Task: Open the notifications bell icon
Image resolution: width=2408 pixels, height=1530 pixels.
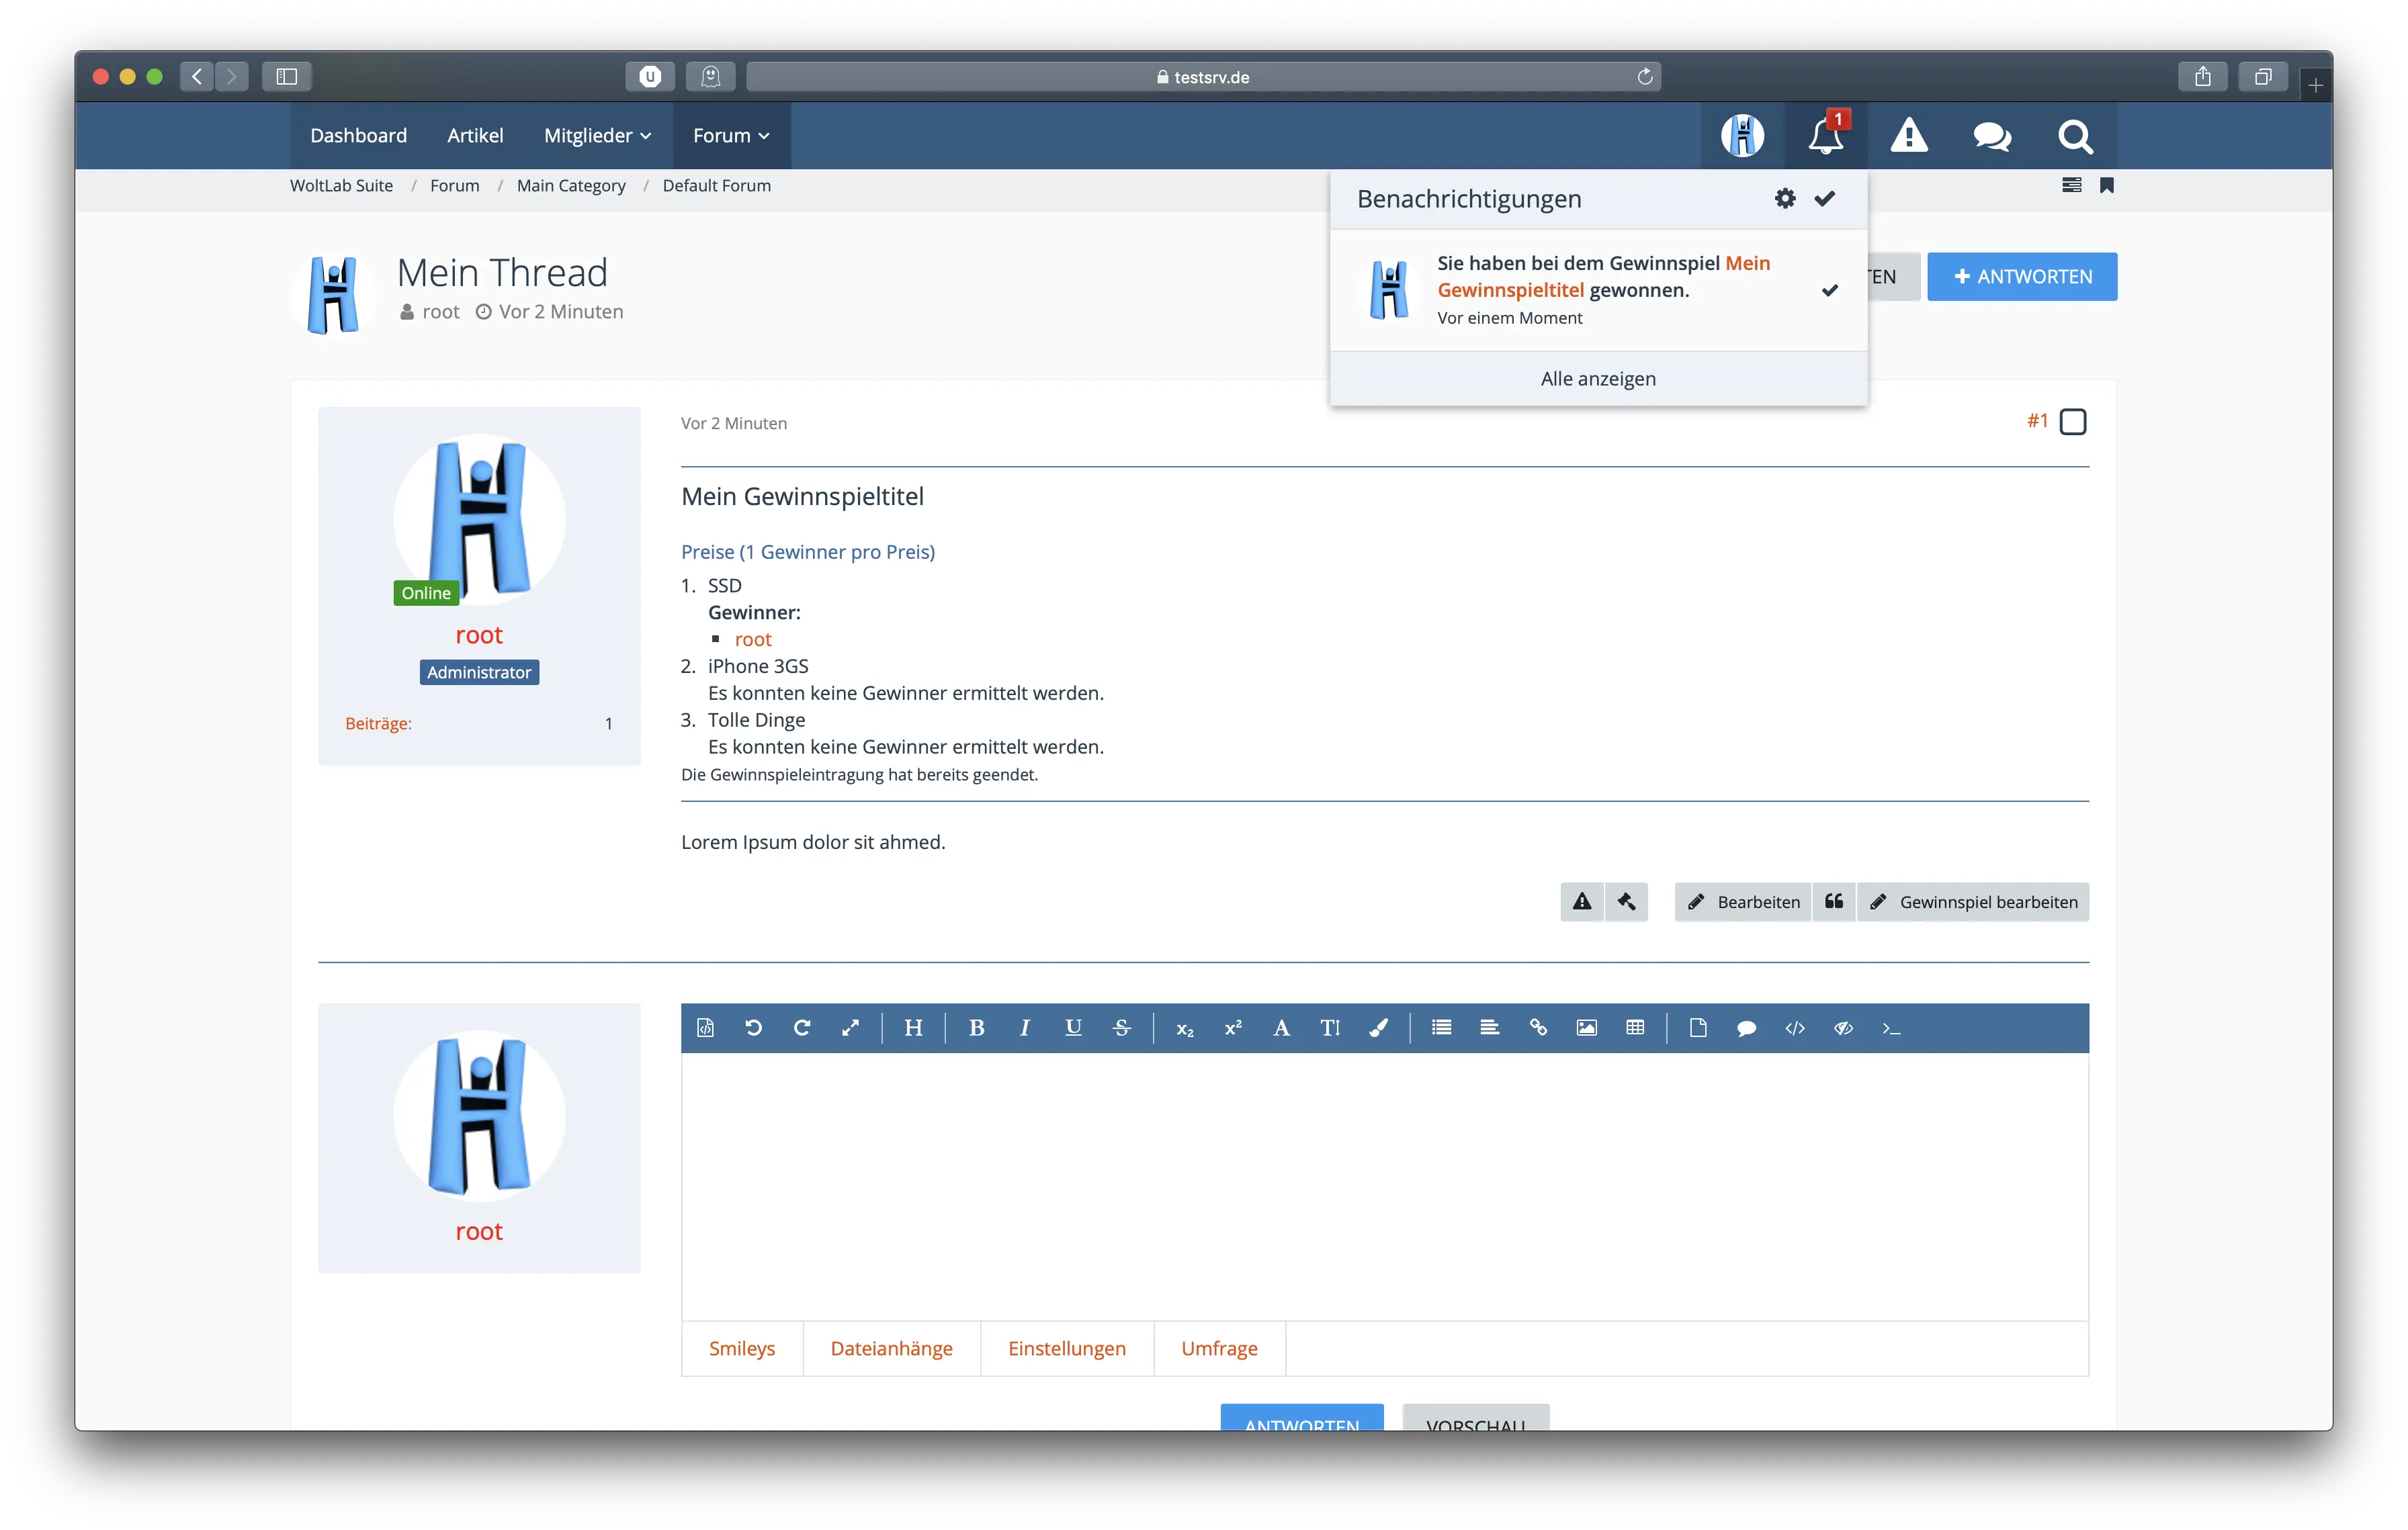Action: pos(1825,136)
